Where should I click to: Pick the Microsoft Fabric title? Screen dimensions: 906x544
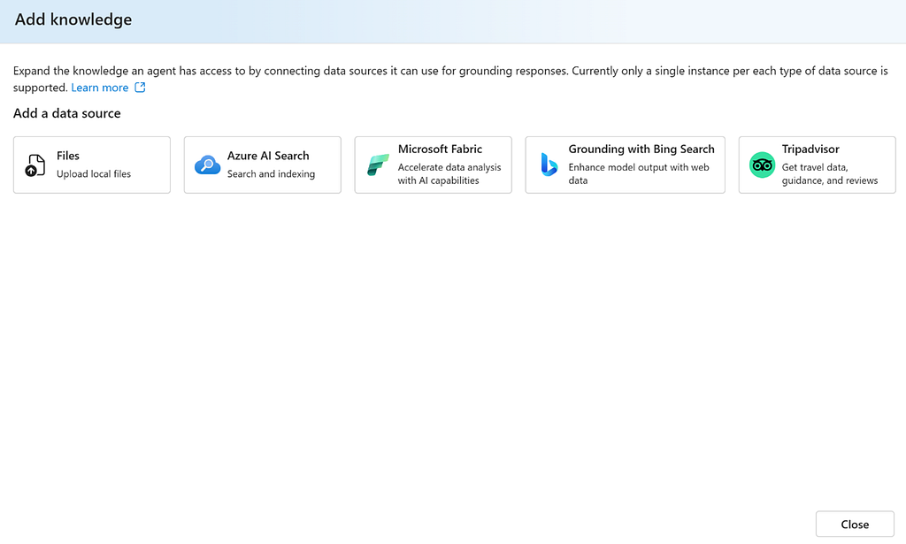click(x=440, y=149)
